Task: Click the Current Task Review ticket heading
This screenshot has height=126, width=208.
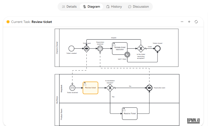Action: tap(32, 22)
